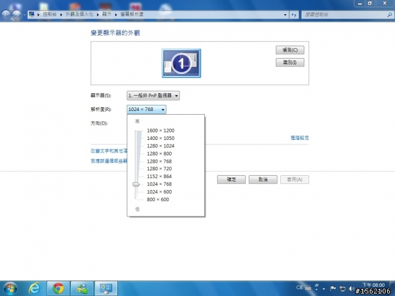Screen dimensions: 395x296
Task: Select monitor 1 thumbnail
Action: 181,63
